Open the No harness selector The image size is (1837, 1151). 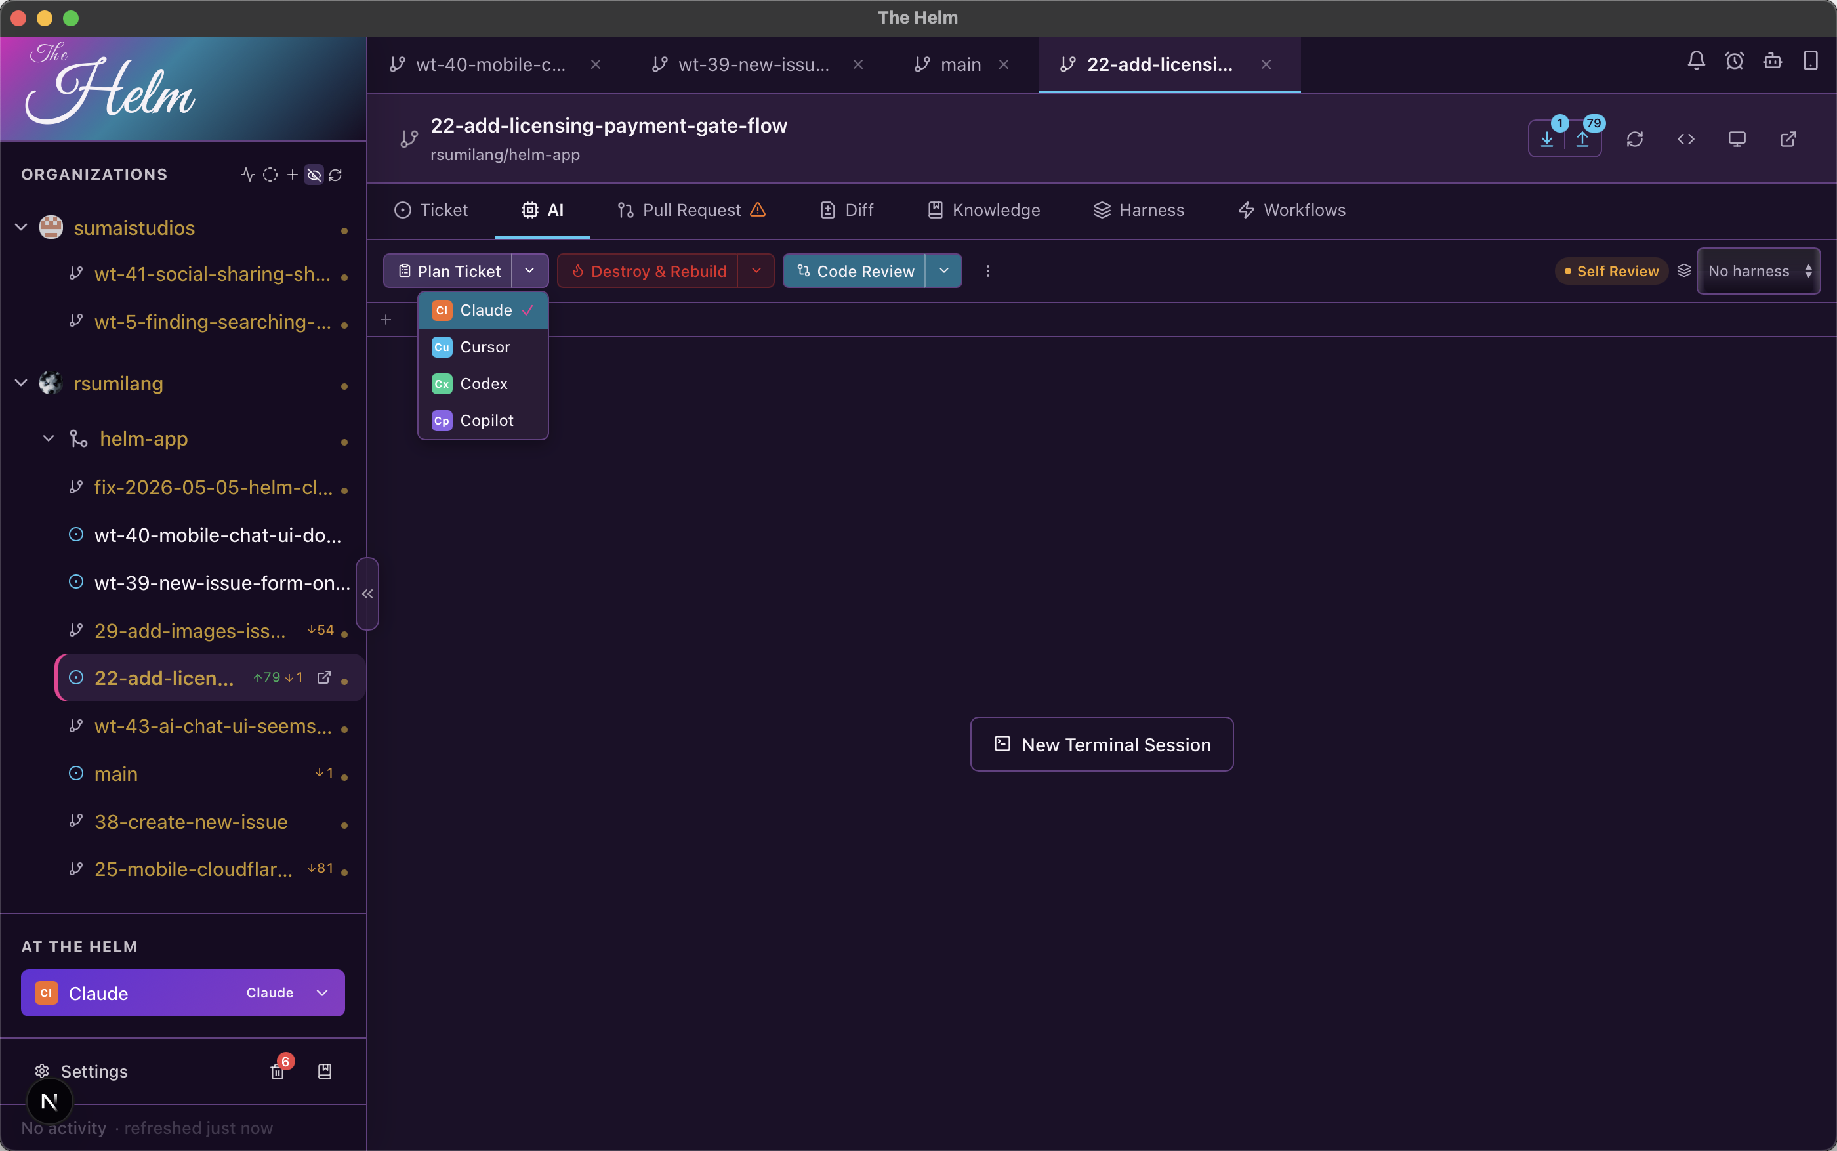click(x=1759, y=271)
